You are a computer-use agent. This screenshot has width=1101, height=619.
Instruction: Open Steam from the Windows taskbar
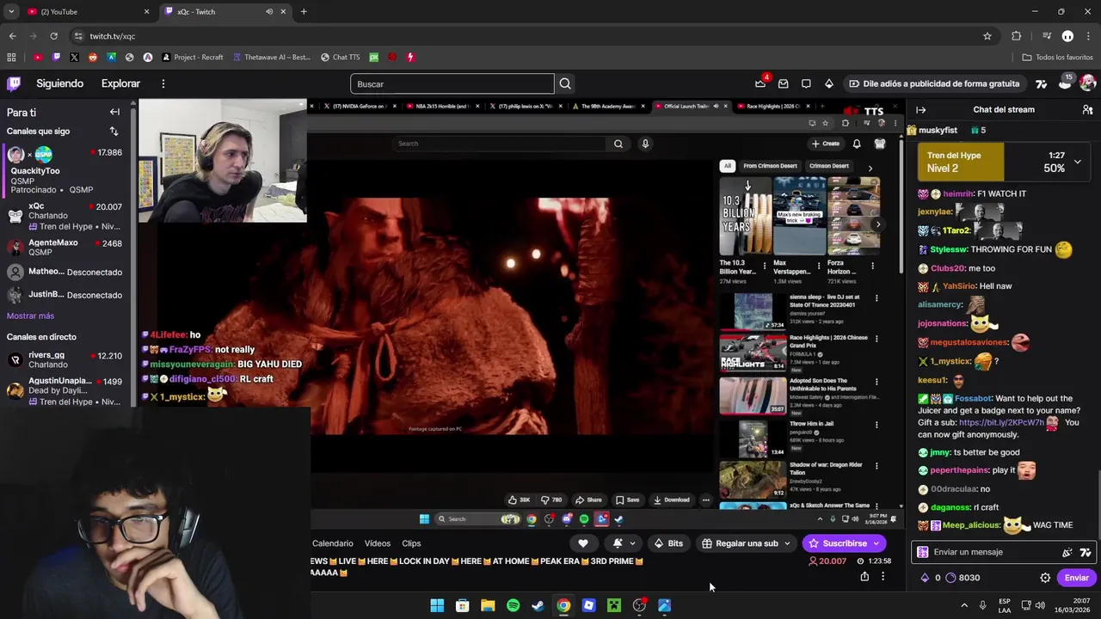coord(538,605)
